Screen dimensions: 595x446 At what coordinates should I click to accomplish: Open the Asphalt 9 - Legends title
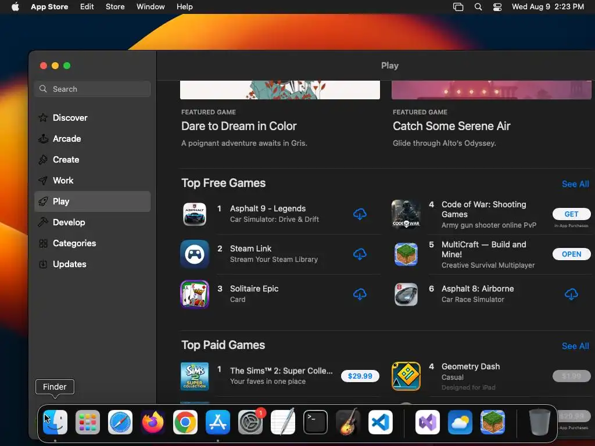pos(268,208)
